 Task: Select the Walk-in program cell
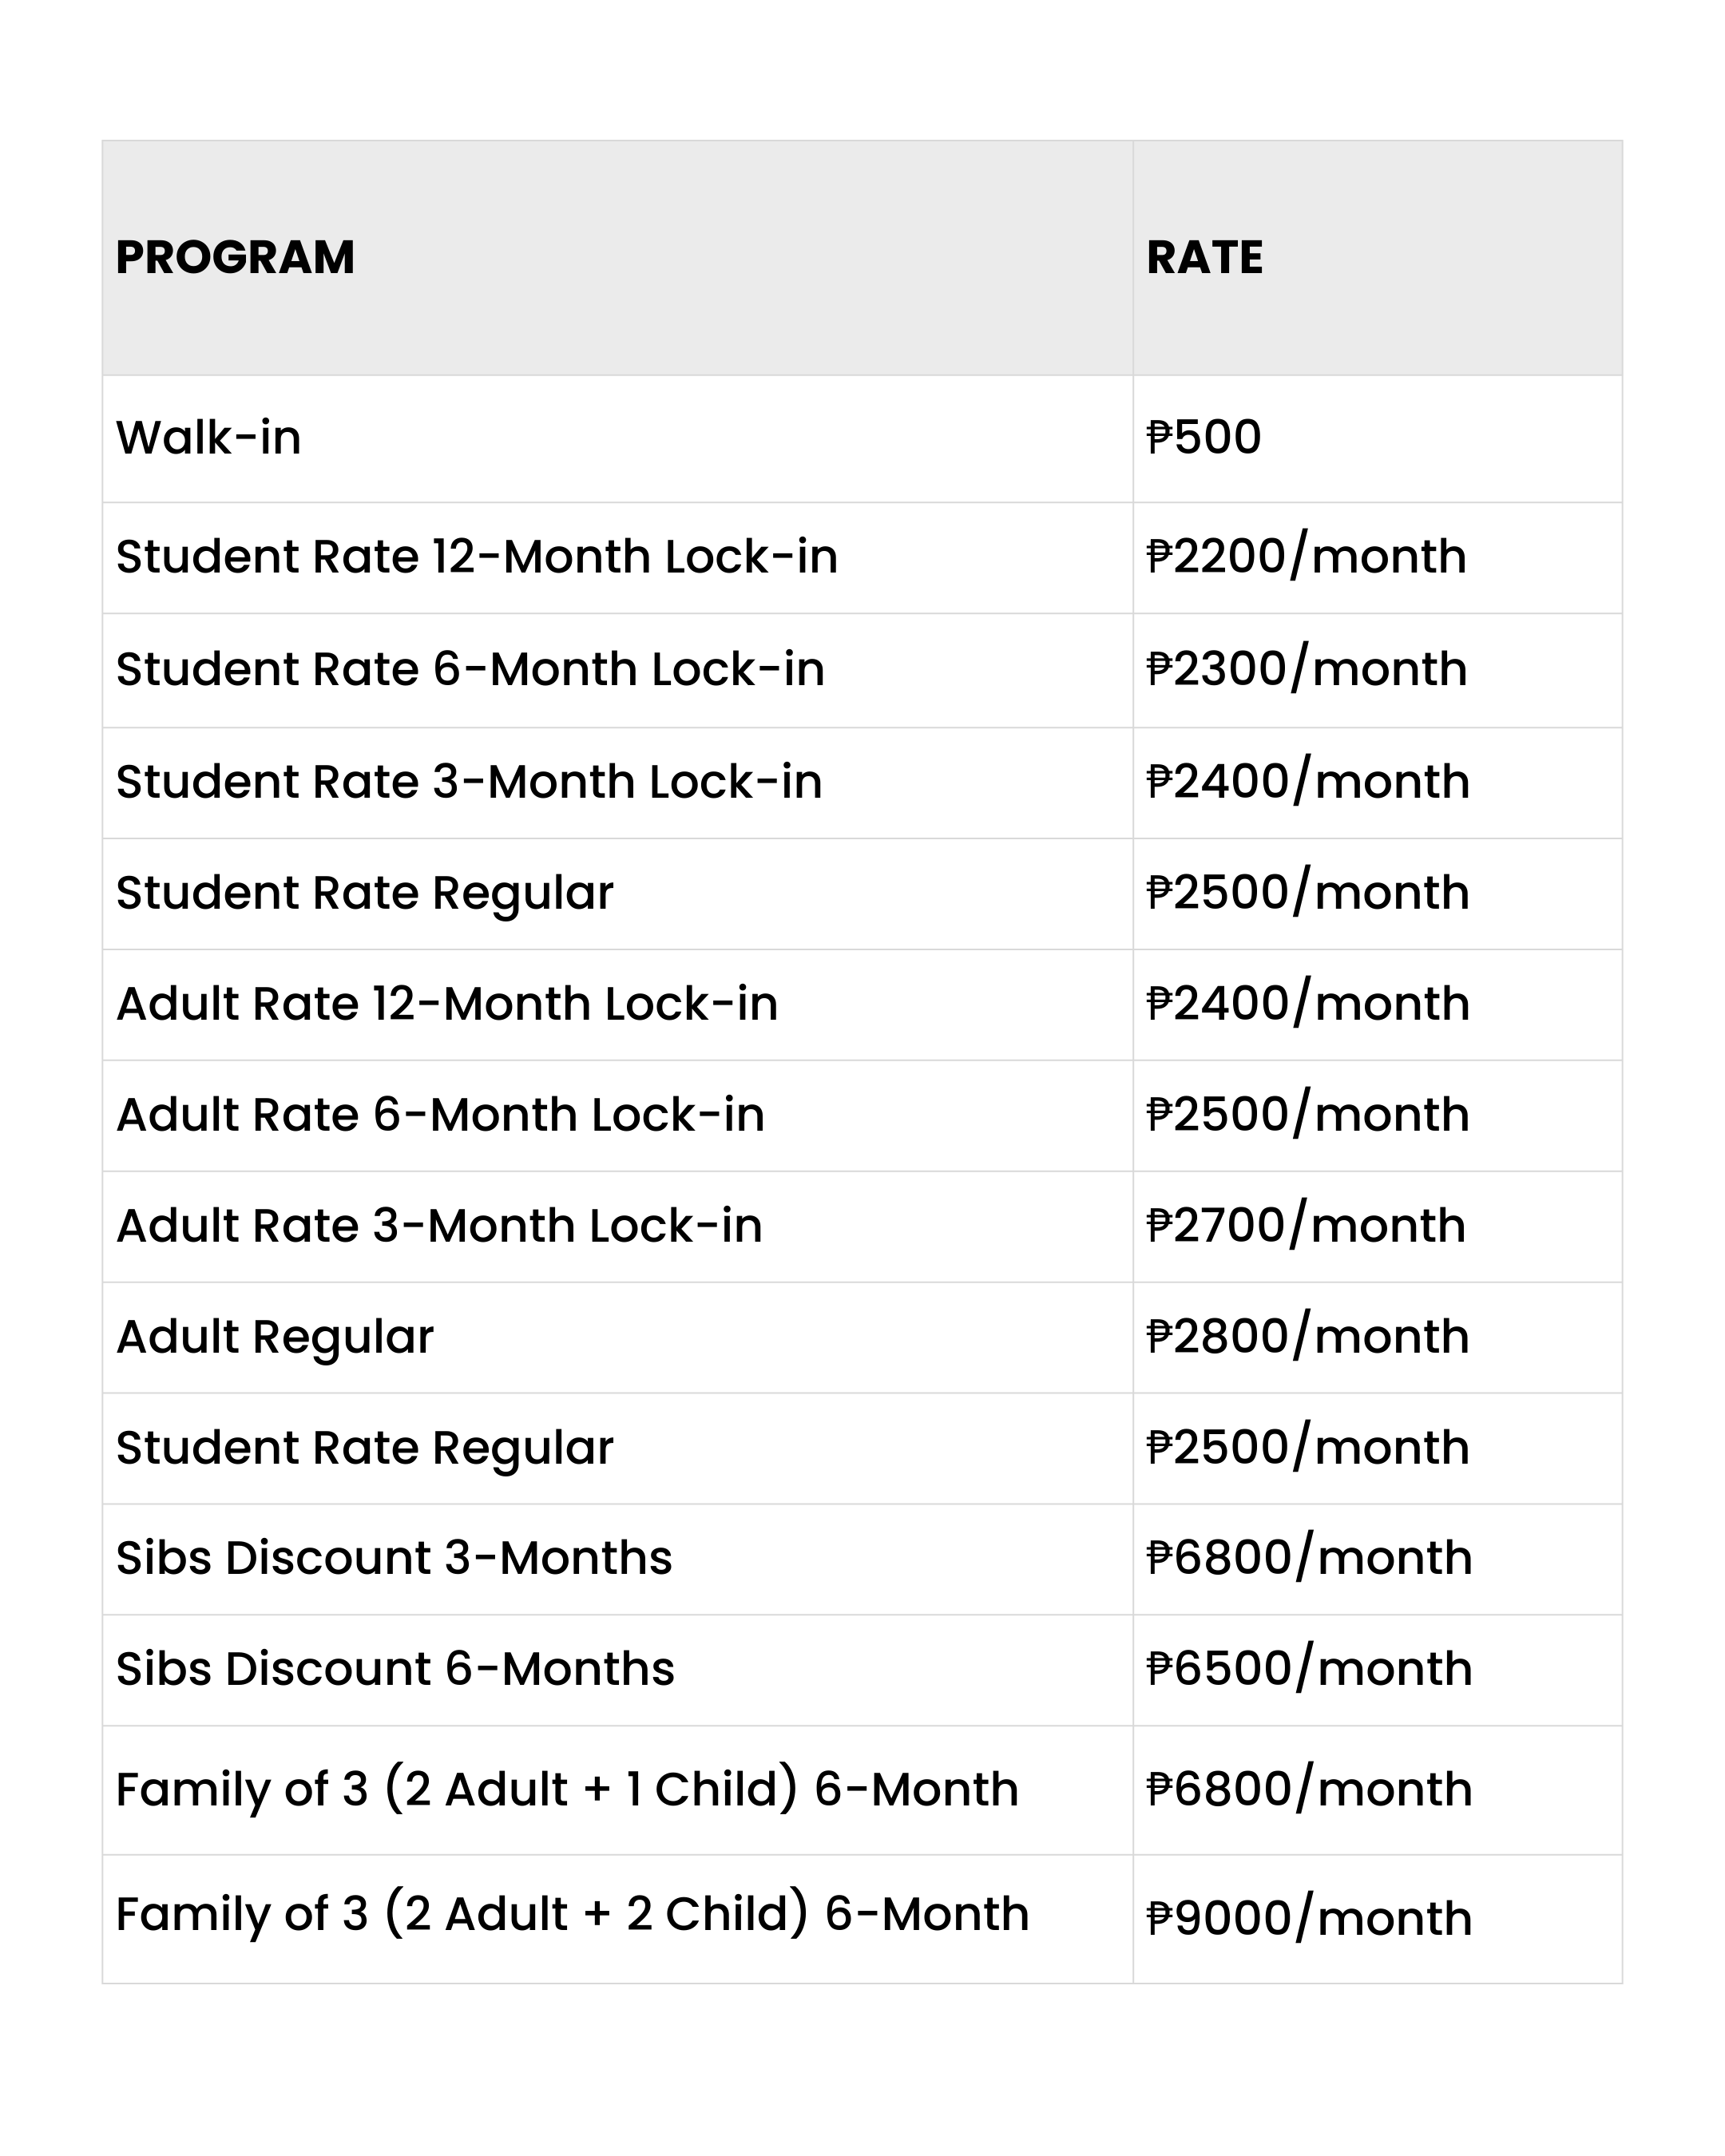click(208, 438)
